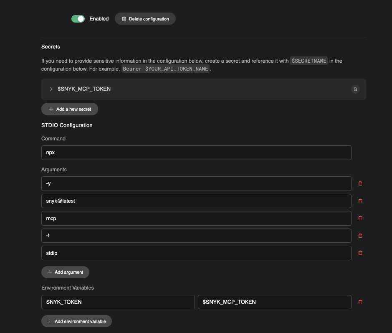Screen dimensions: 392x333
Task: Delete the mcp argument row
Action: (360, 218)
